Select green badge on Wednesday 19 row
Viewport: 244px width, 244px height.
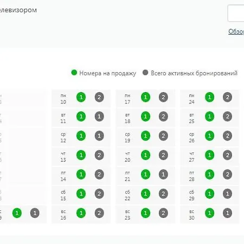145,136
